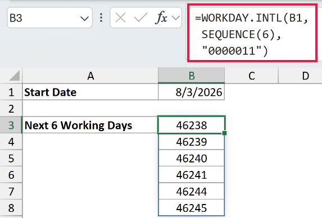
Task: Expand the dropdown next to fx
Action: tap(176, 18)
